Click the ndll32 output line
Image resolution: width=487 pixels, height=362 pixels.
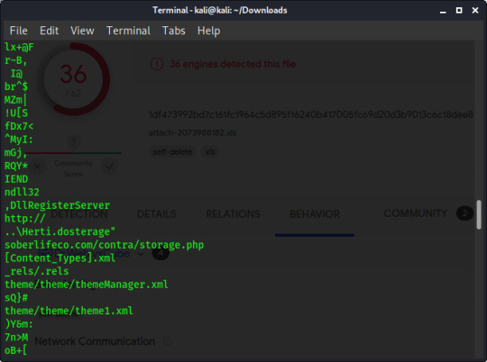(x=22, y=192)
